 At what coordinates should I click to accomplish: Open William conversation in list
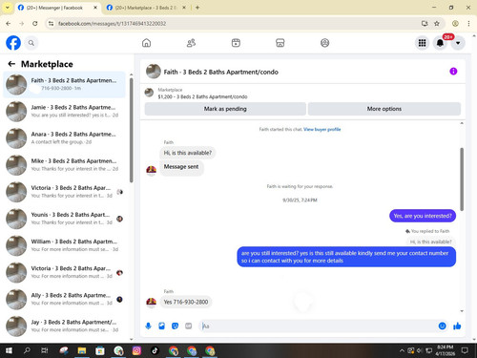(64, 245)
